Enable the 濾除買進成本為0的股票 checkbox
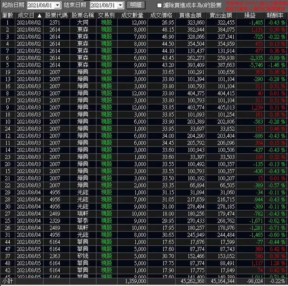 (x=159, y=5)
